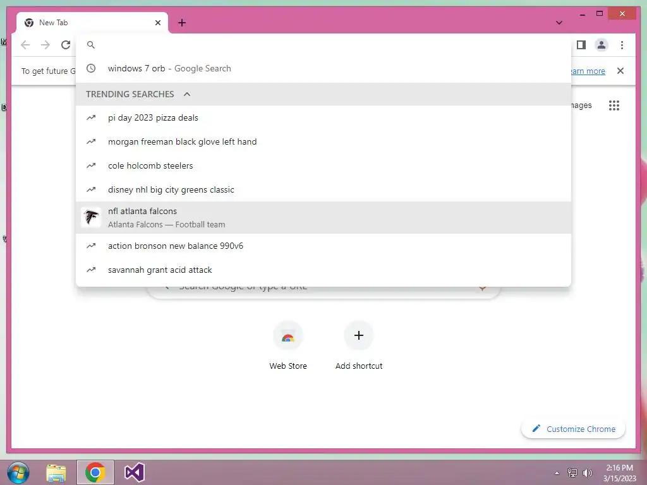Pick the 'nfl atlanta falcons' suggestion
The width and height of the screenshot is (647, 485).
tap(323, 217)
